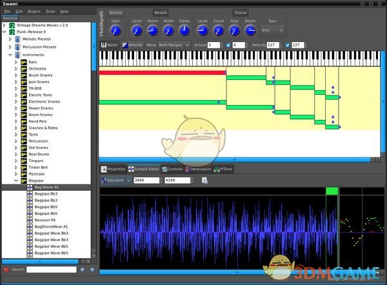Toggle the checkbox before octave value 4

point(228,45)
